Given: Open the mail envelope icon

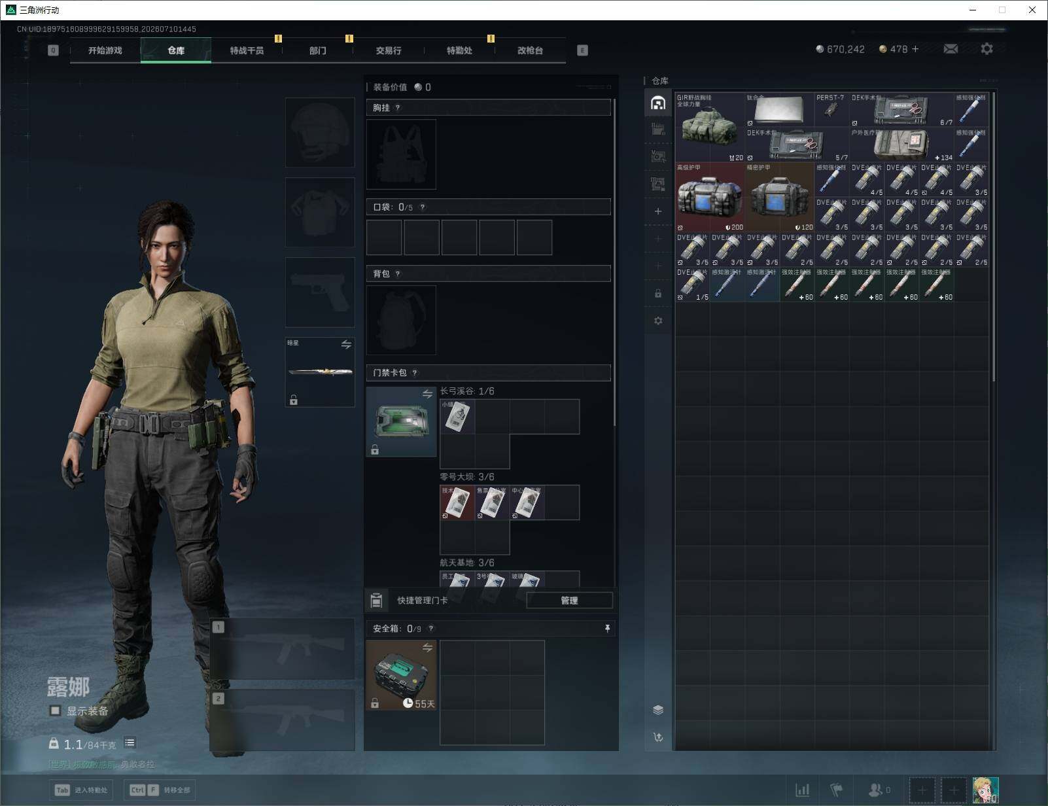Looking at the screenshot, I should tap(951, 49).
